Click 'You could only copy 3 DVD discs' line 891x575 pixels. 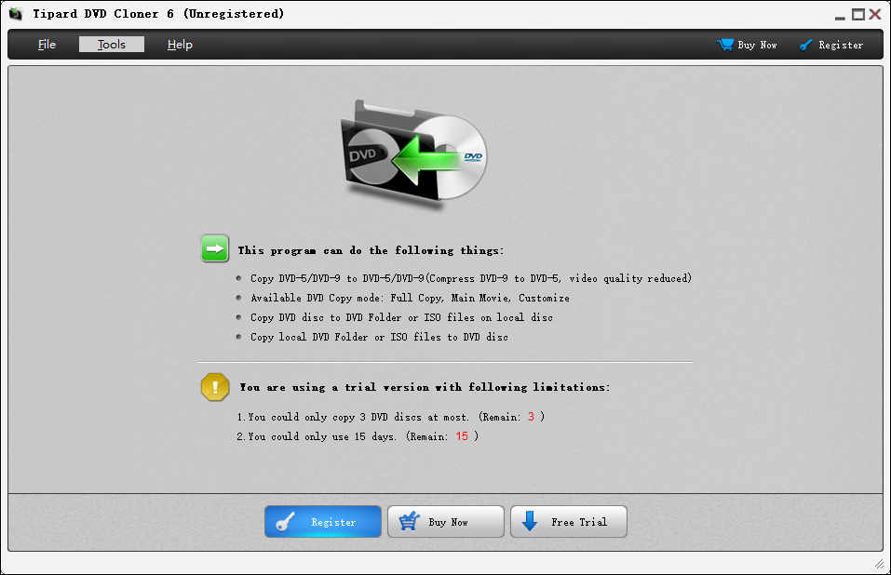click(x=391, y=417)
